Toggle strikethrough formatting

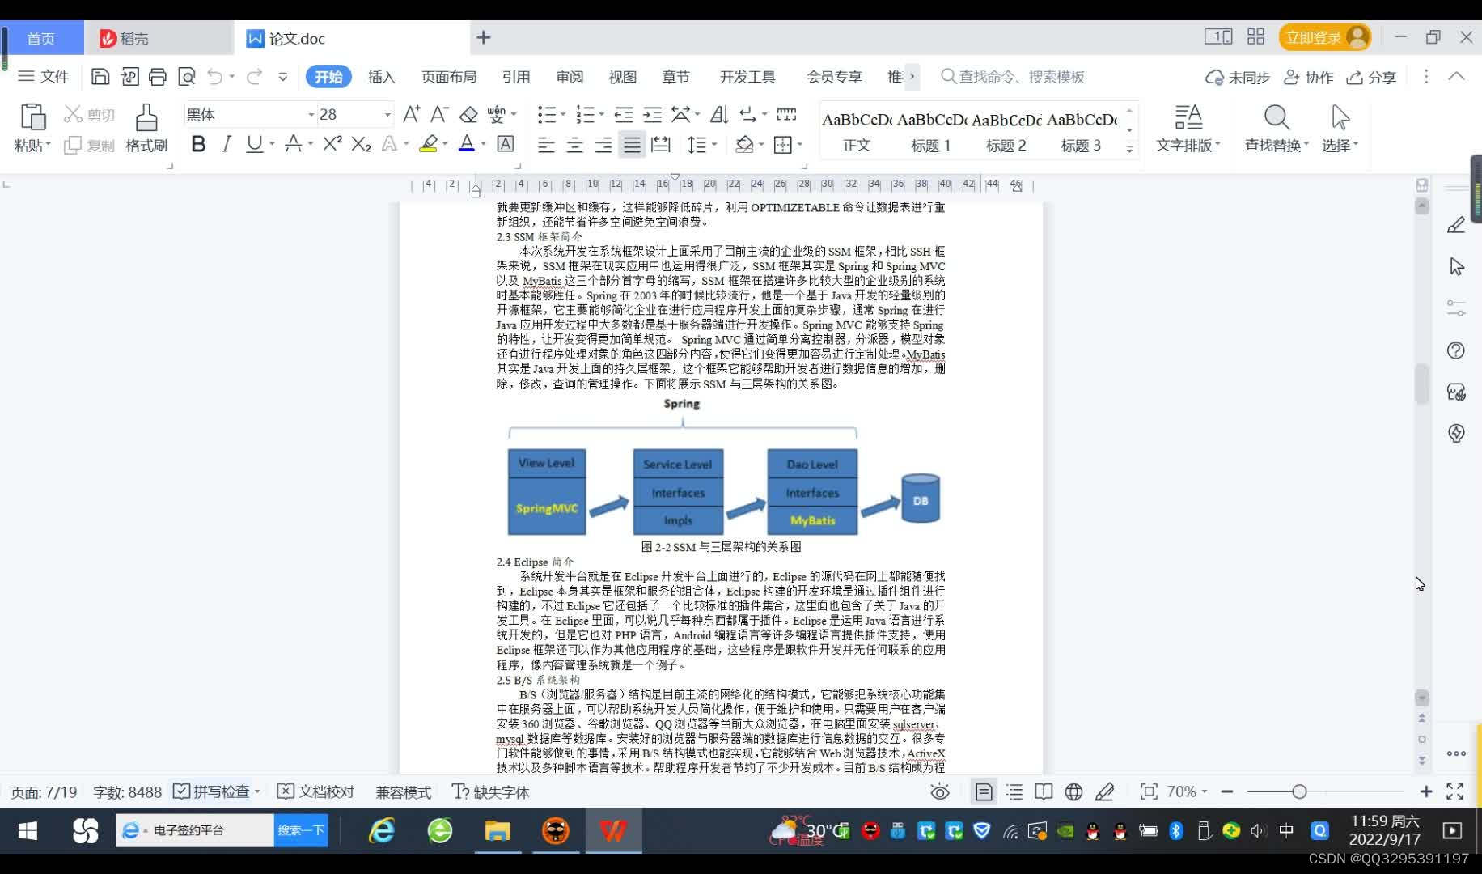click(294, 144)
